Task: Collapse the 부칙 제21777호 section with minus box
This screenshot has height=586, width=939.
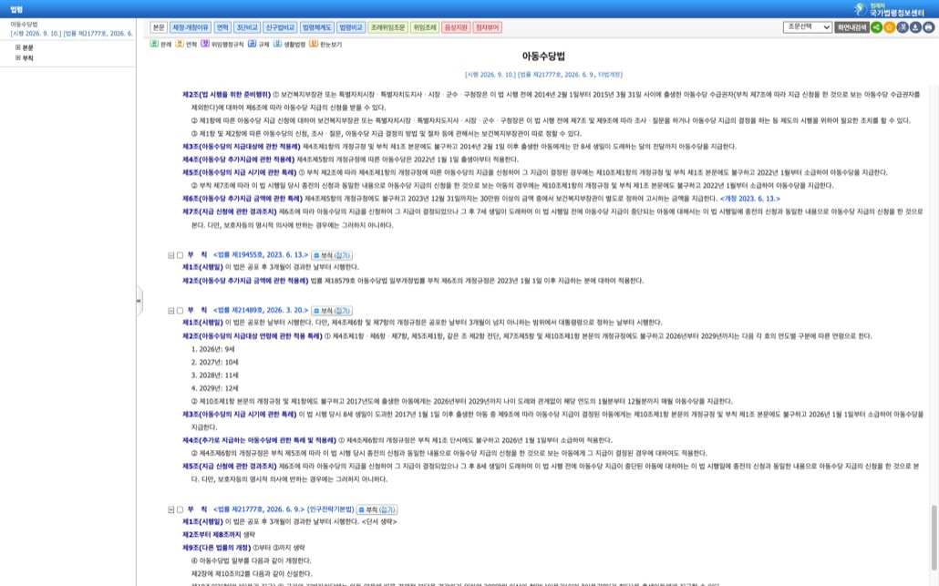Action: pos(170,510)
